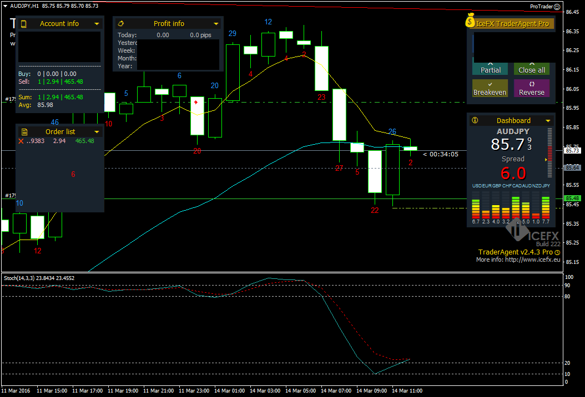Click the Avg: 85.98 value
This screenshot has height=397, width=585.
pos(45,105)
